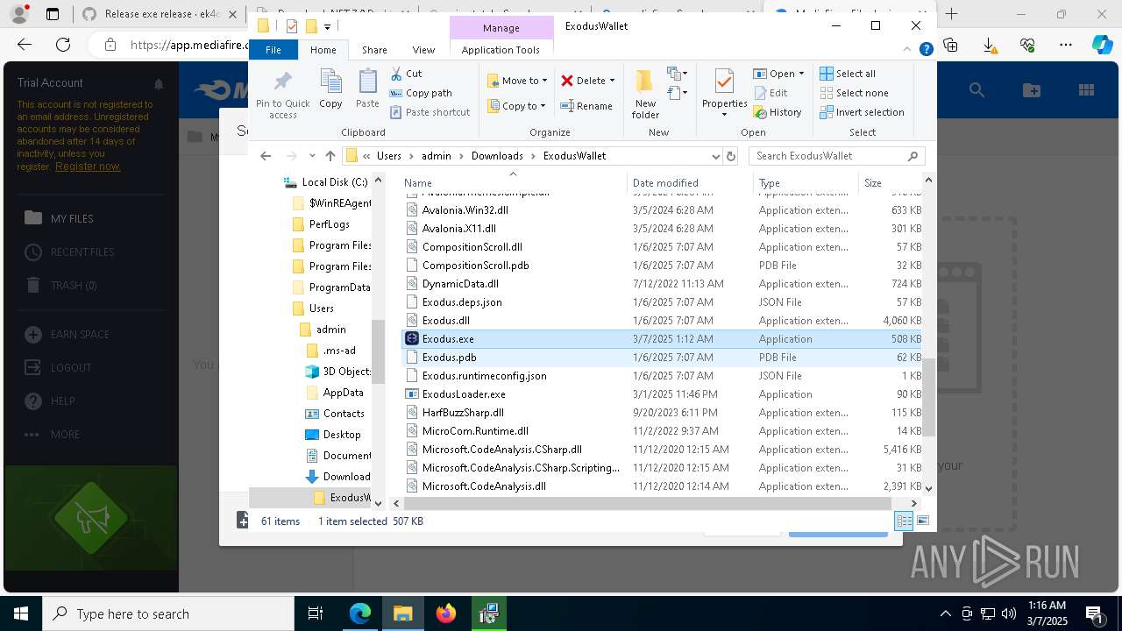Viewport: 1122px width, 631px height.
Task: Click Invert selection
Action: [862, 112]
